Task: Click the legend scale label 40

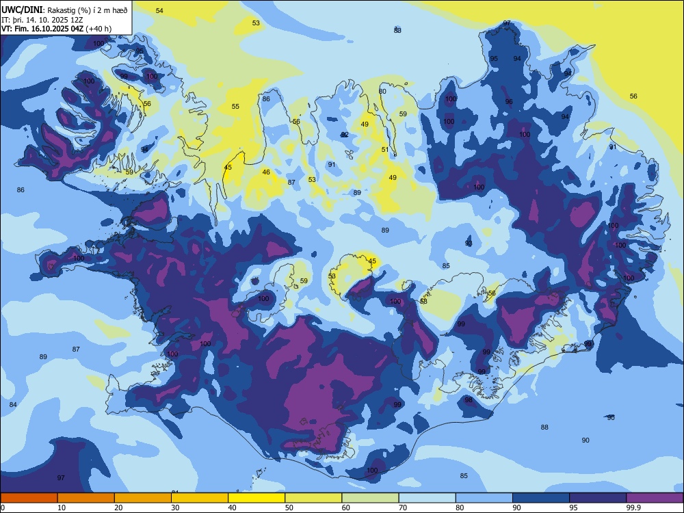Action: [x=232, y=508]
